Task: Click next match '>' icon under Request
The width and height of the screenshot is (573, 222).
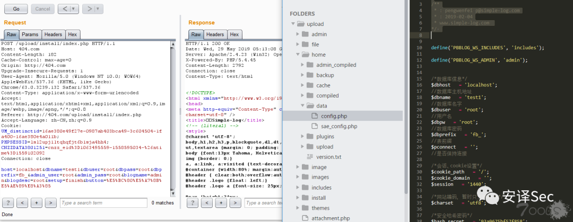Action: pyautogui.click(x=50, y=203)
